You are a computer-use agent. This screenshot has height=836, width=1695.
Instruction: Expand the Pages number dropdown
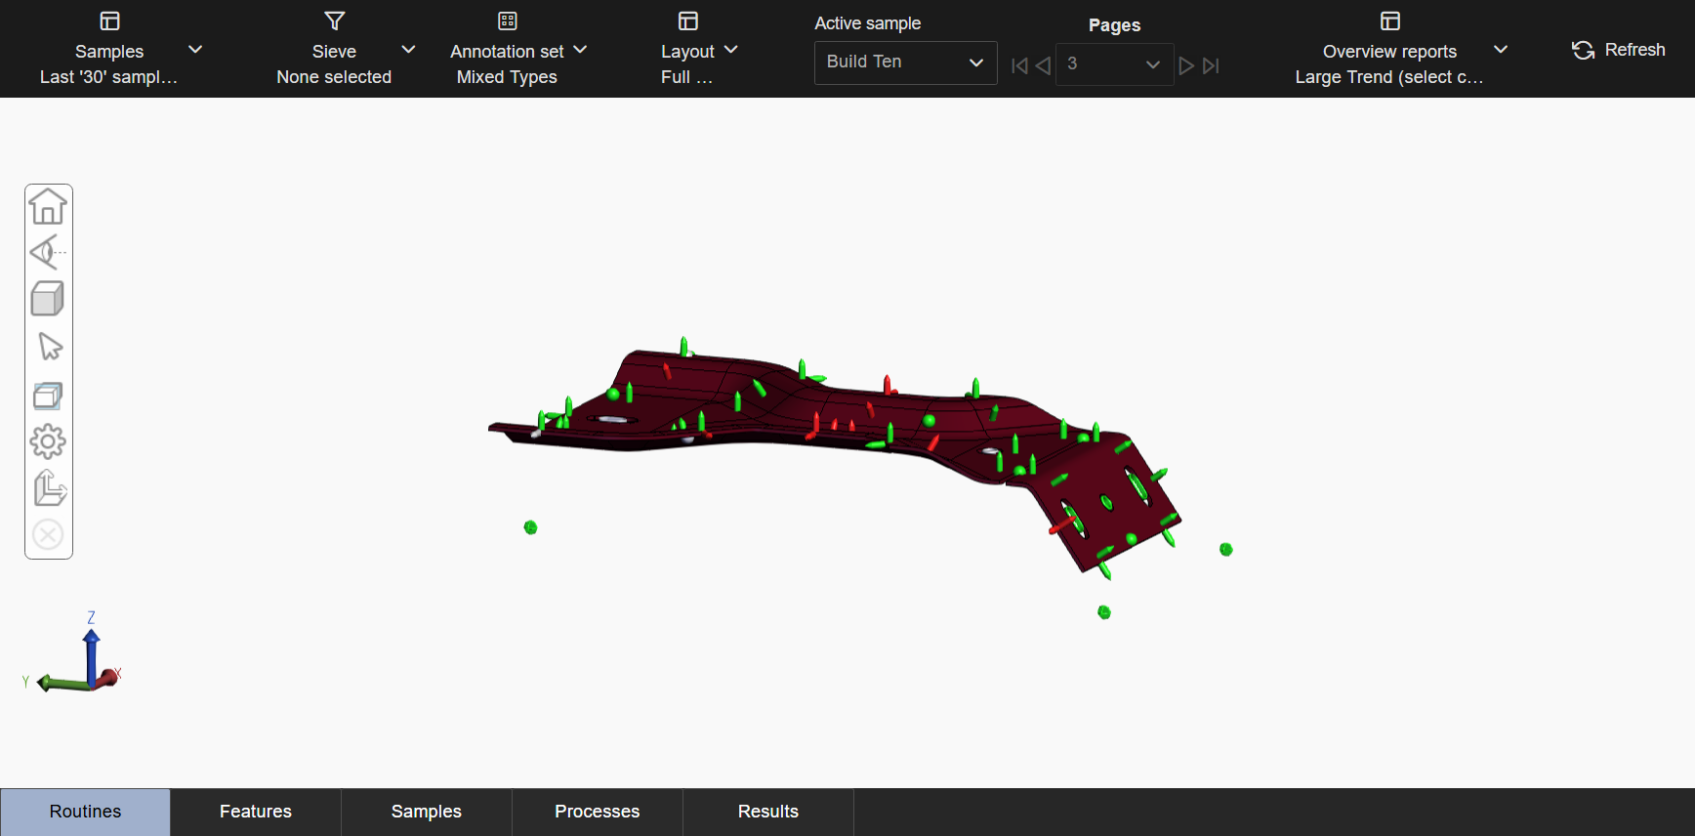1114,64
